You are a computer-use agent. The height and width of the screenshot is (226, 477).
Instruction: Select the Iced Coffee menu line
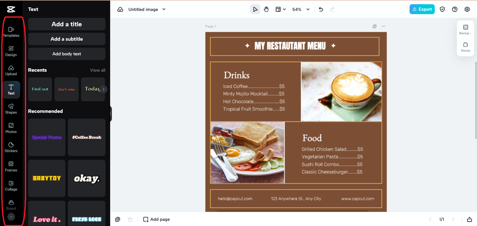(x=254, y=86)
